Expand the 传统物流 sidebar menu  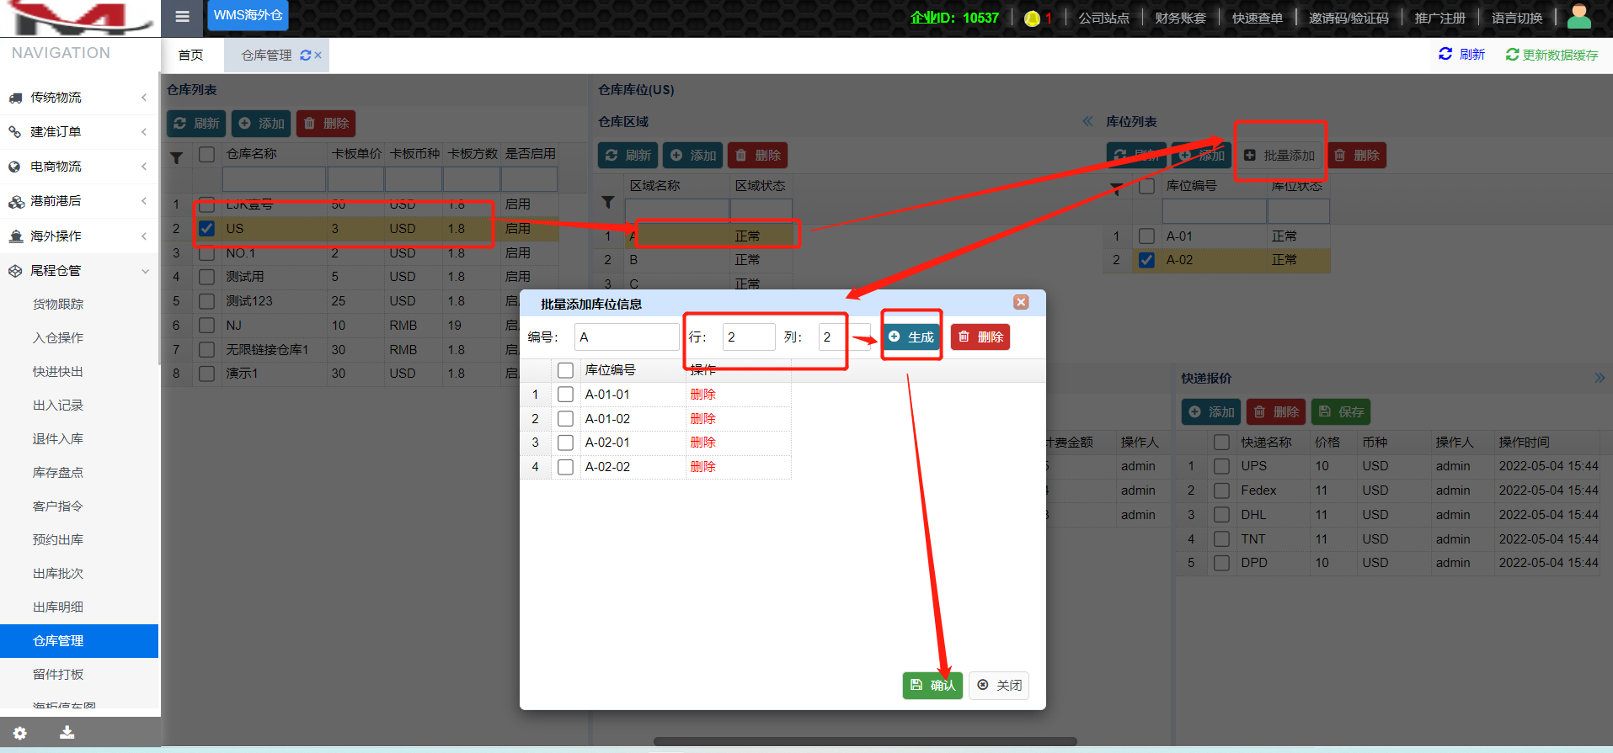(x=79, y=98)
